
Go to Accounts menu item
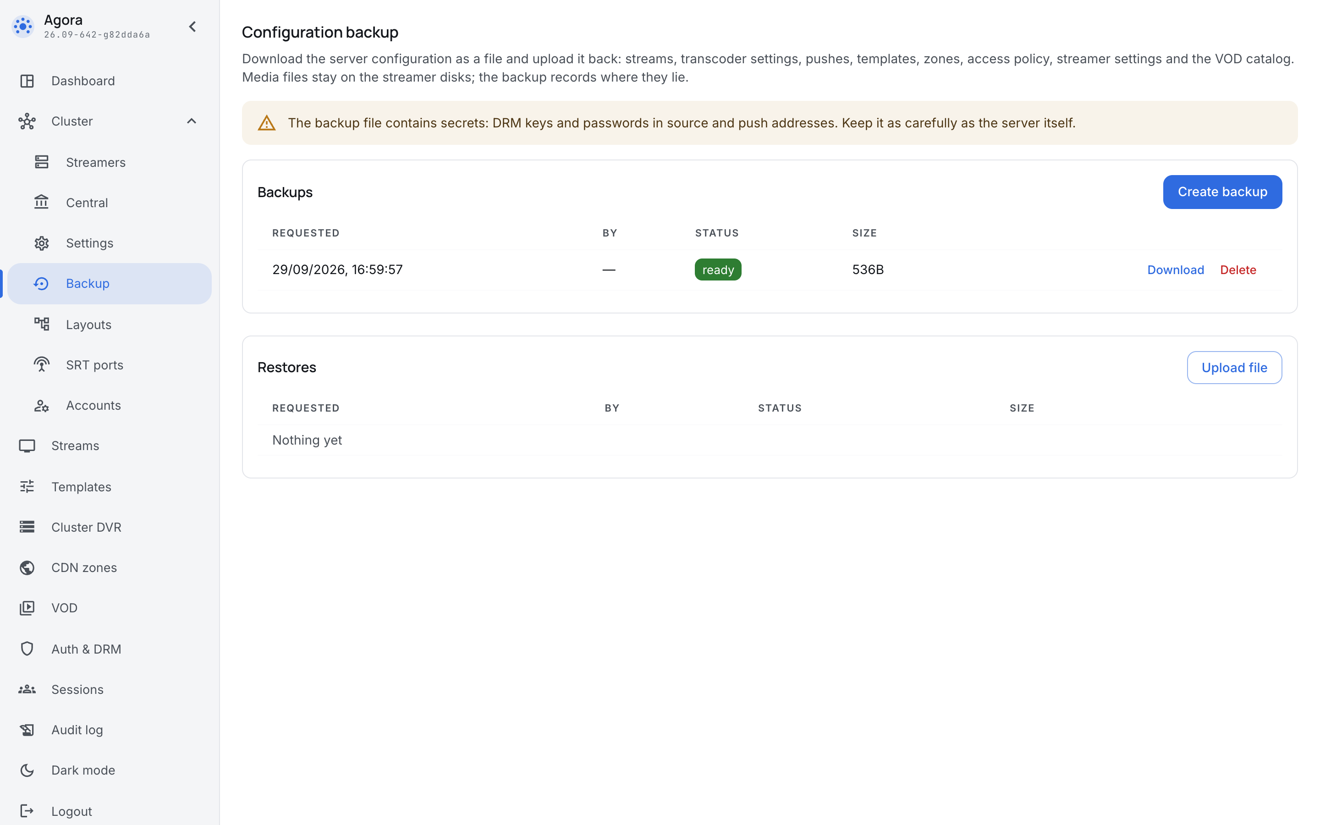[109, 406]
